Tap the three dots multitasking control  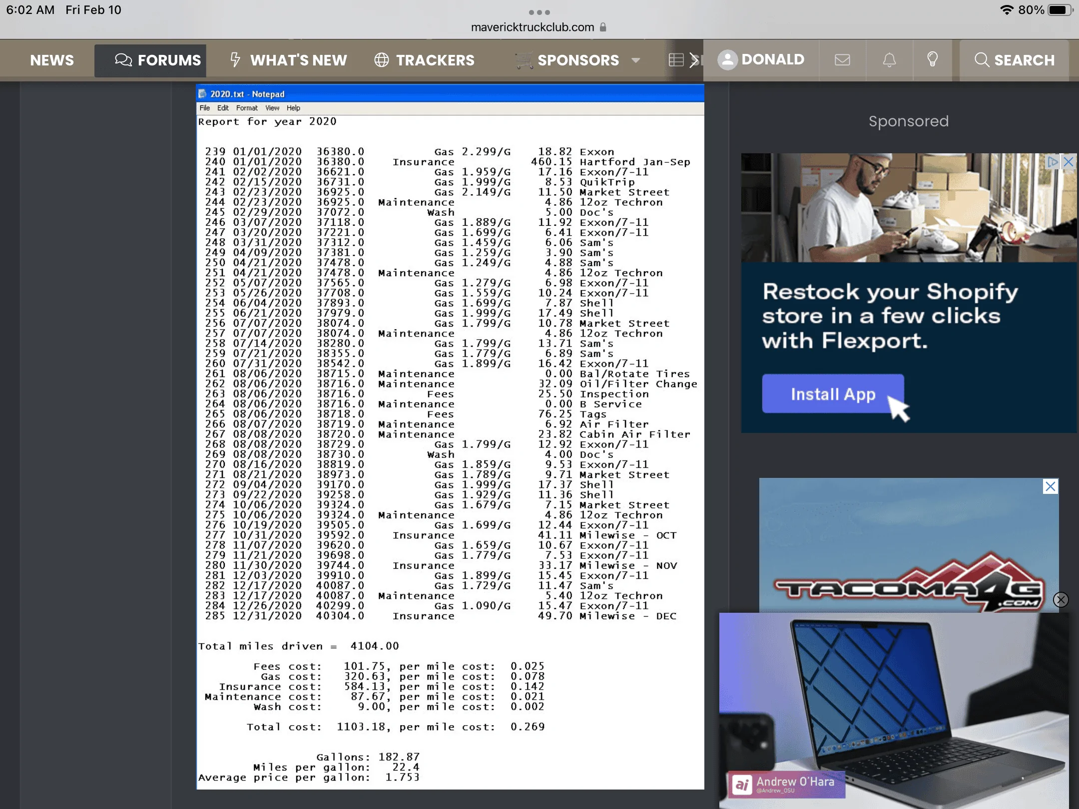coord(539,12)
